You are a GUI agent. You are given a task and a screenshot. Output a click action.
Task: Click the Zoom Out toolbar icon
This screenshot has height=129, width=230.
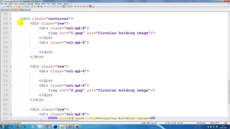point(48,6)
